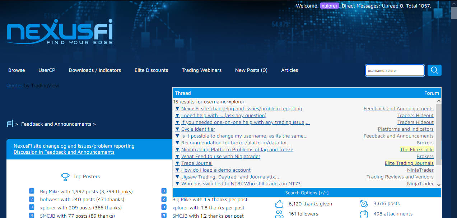Open the Articles menu item

click(x=290, y=70)
